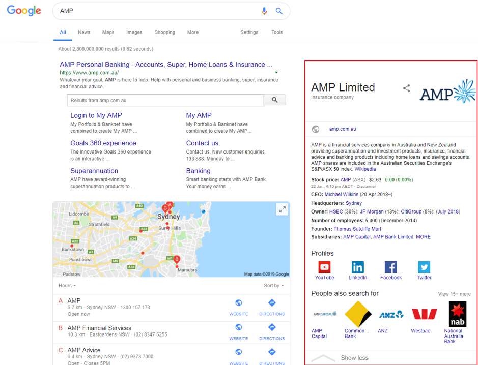Expand the map to full view

[x=282, y=209]
